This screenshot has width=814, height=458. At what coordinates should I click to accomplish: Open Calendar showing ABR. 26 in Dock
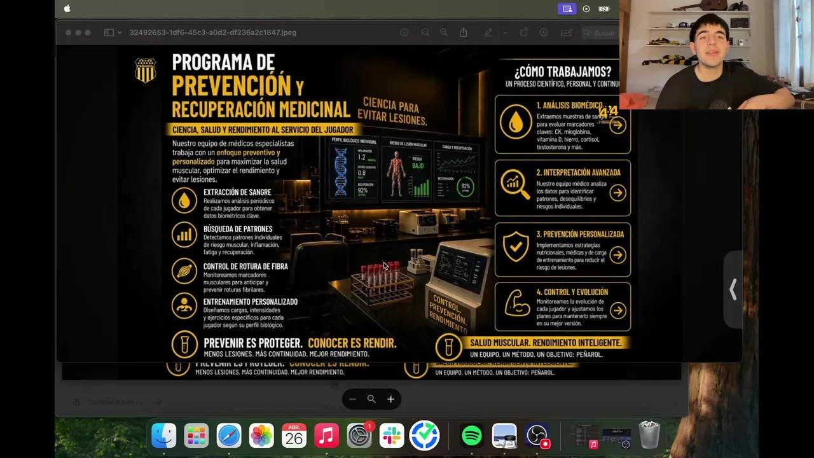[x=294, y=436]
